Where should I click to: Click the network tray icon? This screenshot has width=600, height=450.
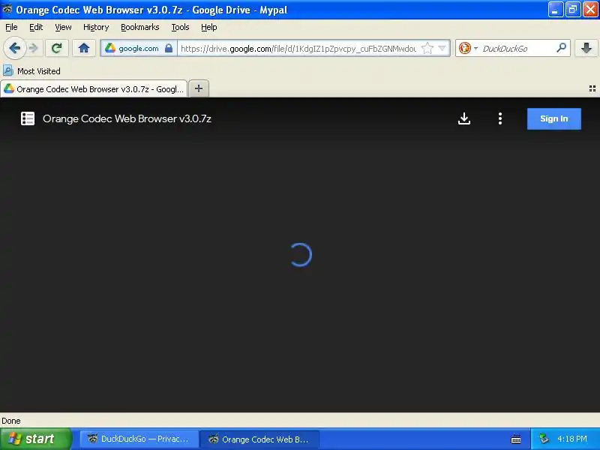pyautogui.click(x=543, y=439)
